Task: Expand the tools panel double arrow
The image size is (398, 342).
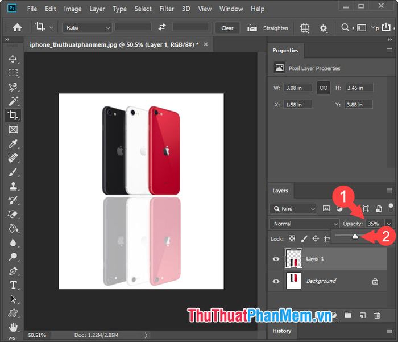Action: [7, 40]
